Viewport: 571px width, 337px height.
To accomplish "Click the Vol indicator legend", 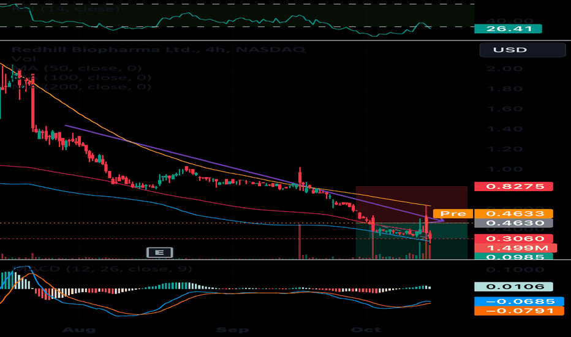I will [x=24, y=59].
